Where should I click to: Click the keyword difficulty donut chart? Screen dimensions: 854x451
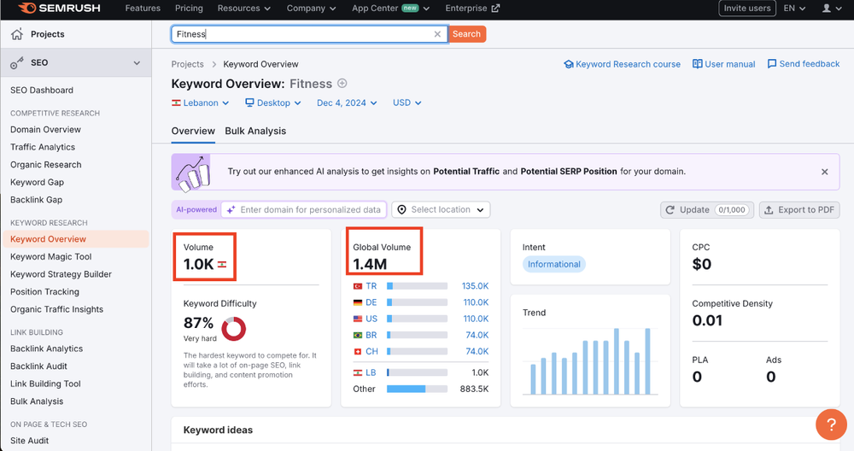click(234, 329)
